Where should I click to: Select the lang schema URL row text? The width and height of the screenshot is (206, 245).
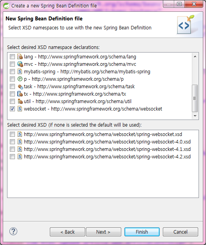click(80, 56)
